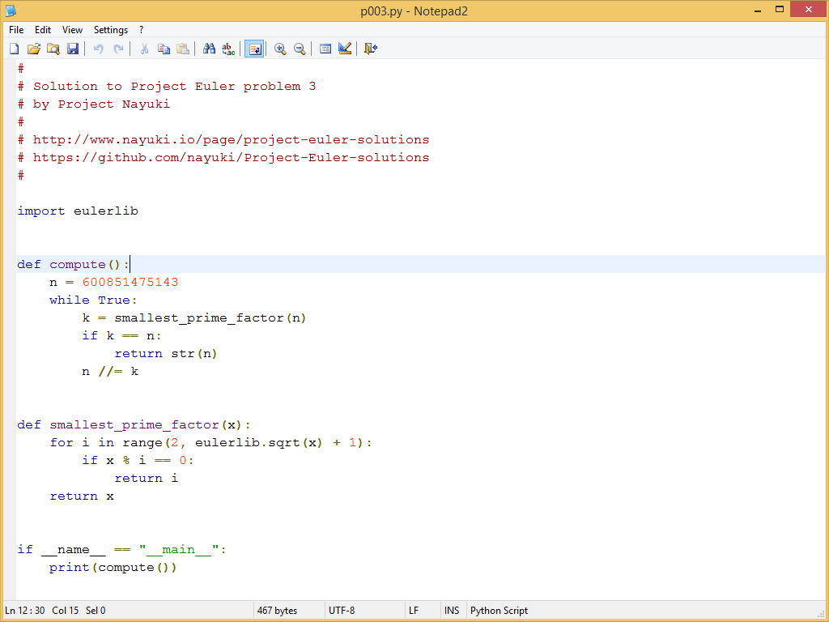Zoom in on the document text
The width and height of the screenshot is (829, 622).
(x=280, y=49)
